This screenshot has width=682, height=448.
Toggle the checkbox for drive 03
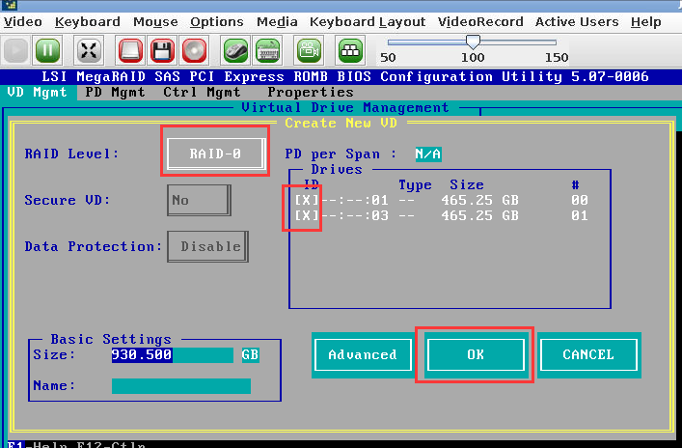point(306,216)
